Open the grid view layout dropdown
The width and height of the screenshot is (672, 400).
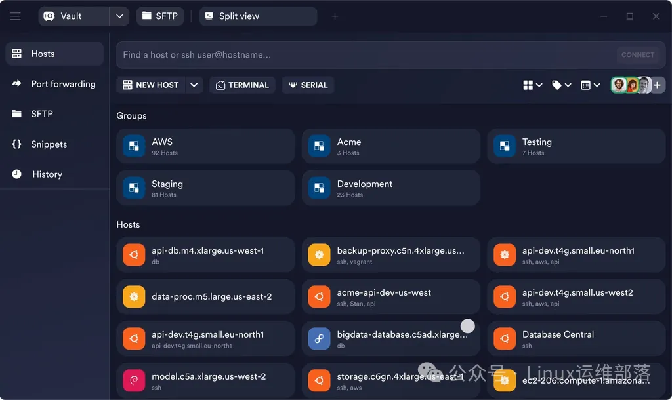pos(532,85)
